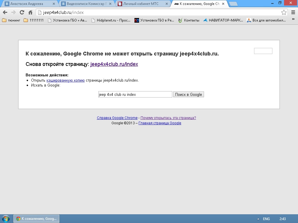This screenshot has width=298, height=223.
Task: Close the К сожалению, Google Ch tab
Action: pos(223,4)
